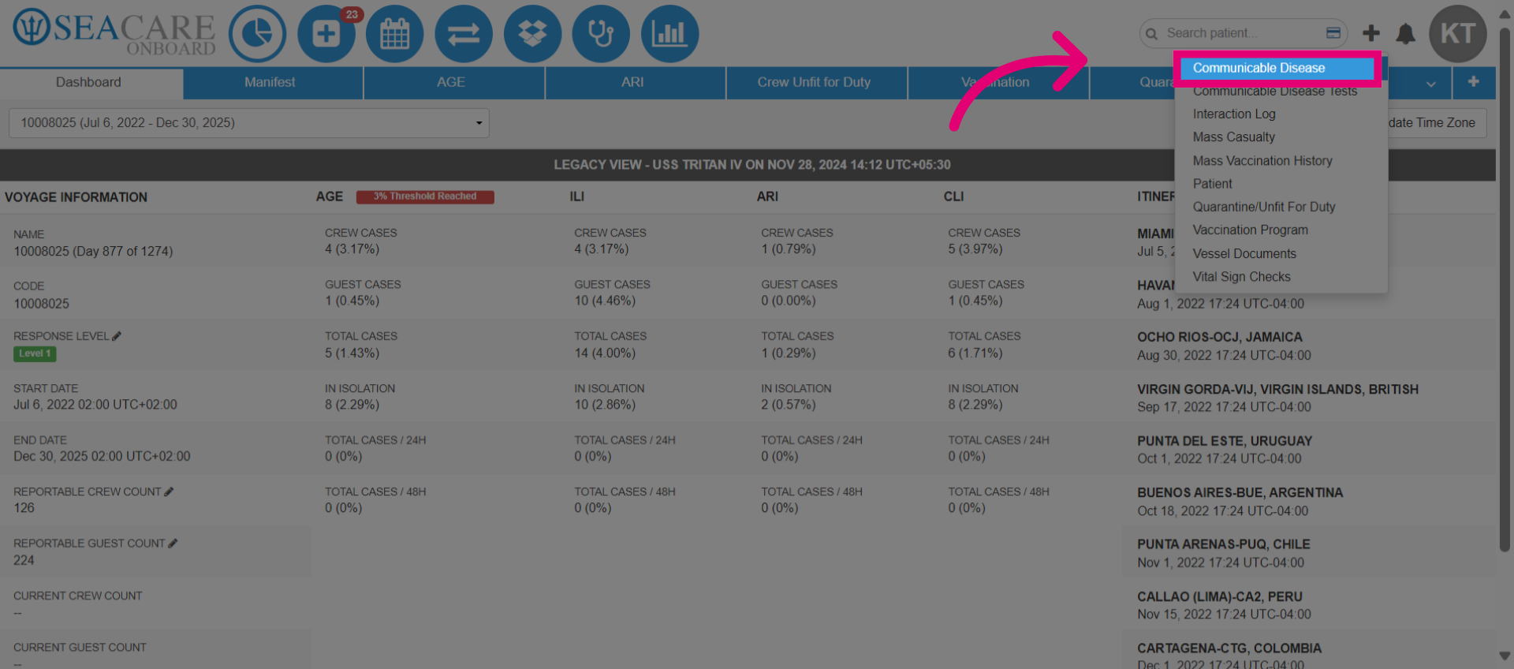Switch to the AGE tab

coord(451,82)
